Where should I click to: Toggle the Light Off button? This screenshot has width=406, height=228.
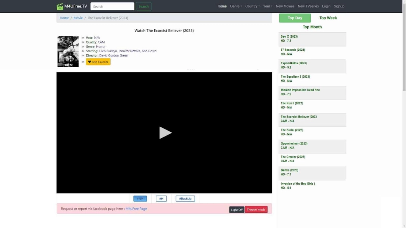237,210
